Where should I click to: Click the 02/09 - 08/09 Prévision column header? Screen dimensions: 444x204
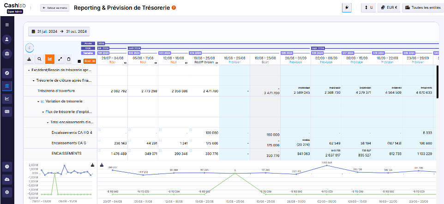326,60
